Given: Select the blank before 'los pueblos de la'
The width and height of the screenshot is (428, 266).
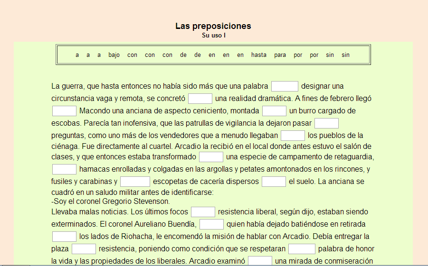Looking at the screenshot, I should pyautogui.click(x=293, y=136).
